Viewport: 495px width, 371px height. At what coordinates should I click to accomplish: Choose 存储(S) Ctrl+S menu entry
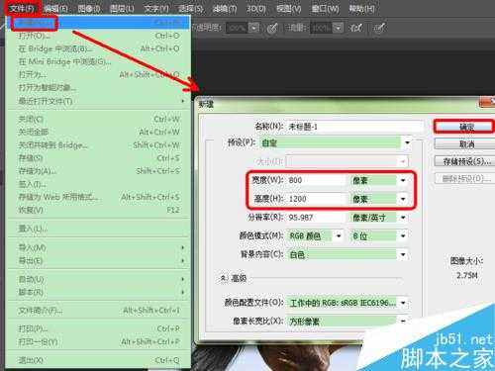click(98, 158)
